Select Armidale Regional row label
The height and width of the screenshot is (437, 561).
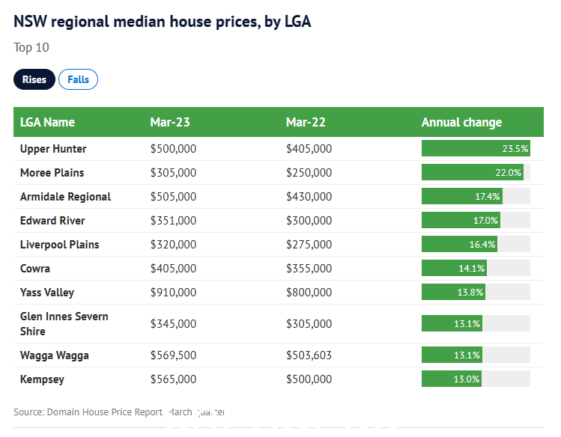pos(65,197)
